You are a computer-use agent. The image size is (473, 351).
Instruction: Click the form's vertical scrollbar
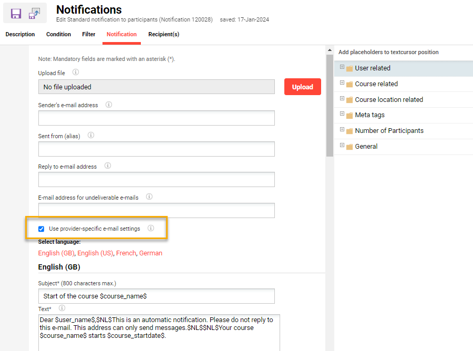click(x=330, y=105)
